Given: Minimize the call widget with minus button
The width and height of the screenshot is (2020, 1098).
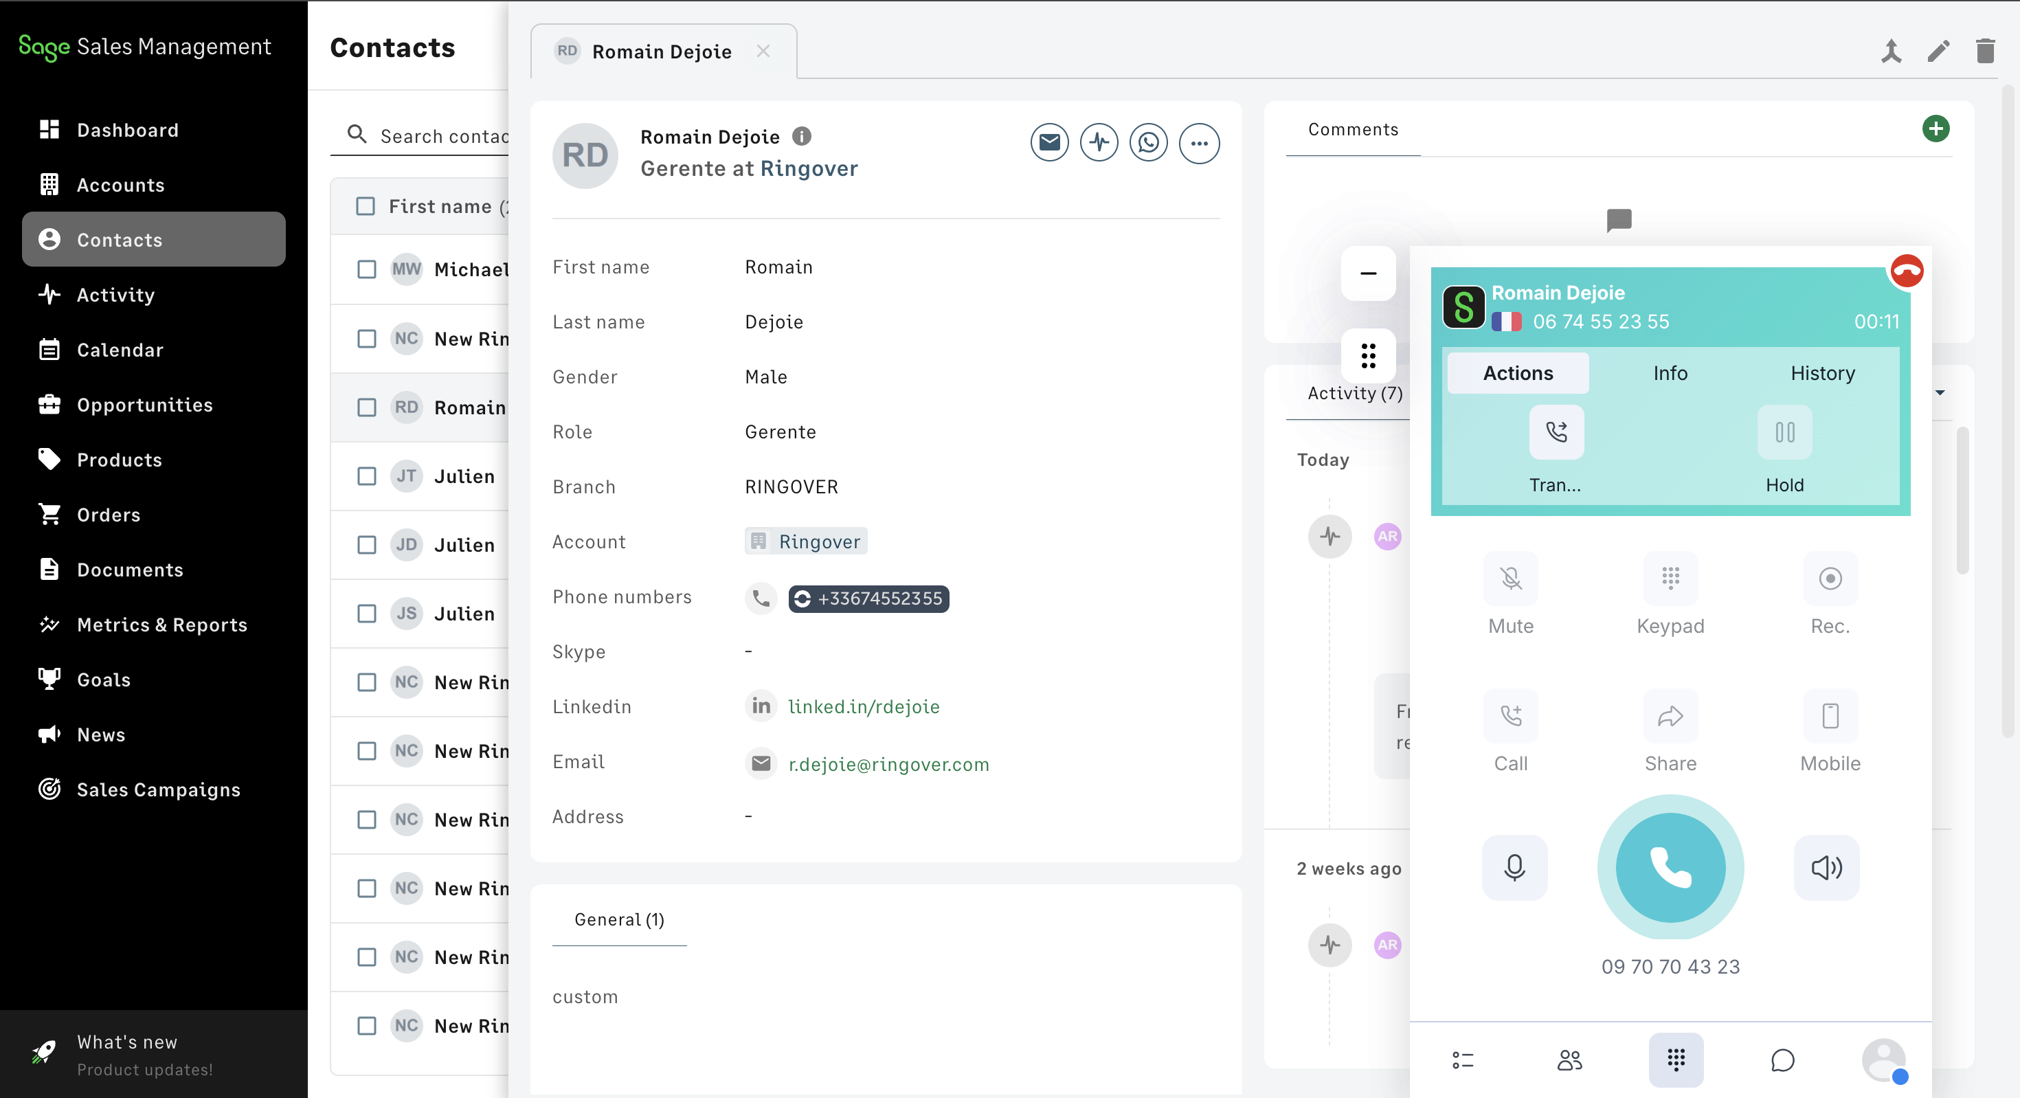Looking at the screenshot, I should [1367, 273].
